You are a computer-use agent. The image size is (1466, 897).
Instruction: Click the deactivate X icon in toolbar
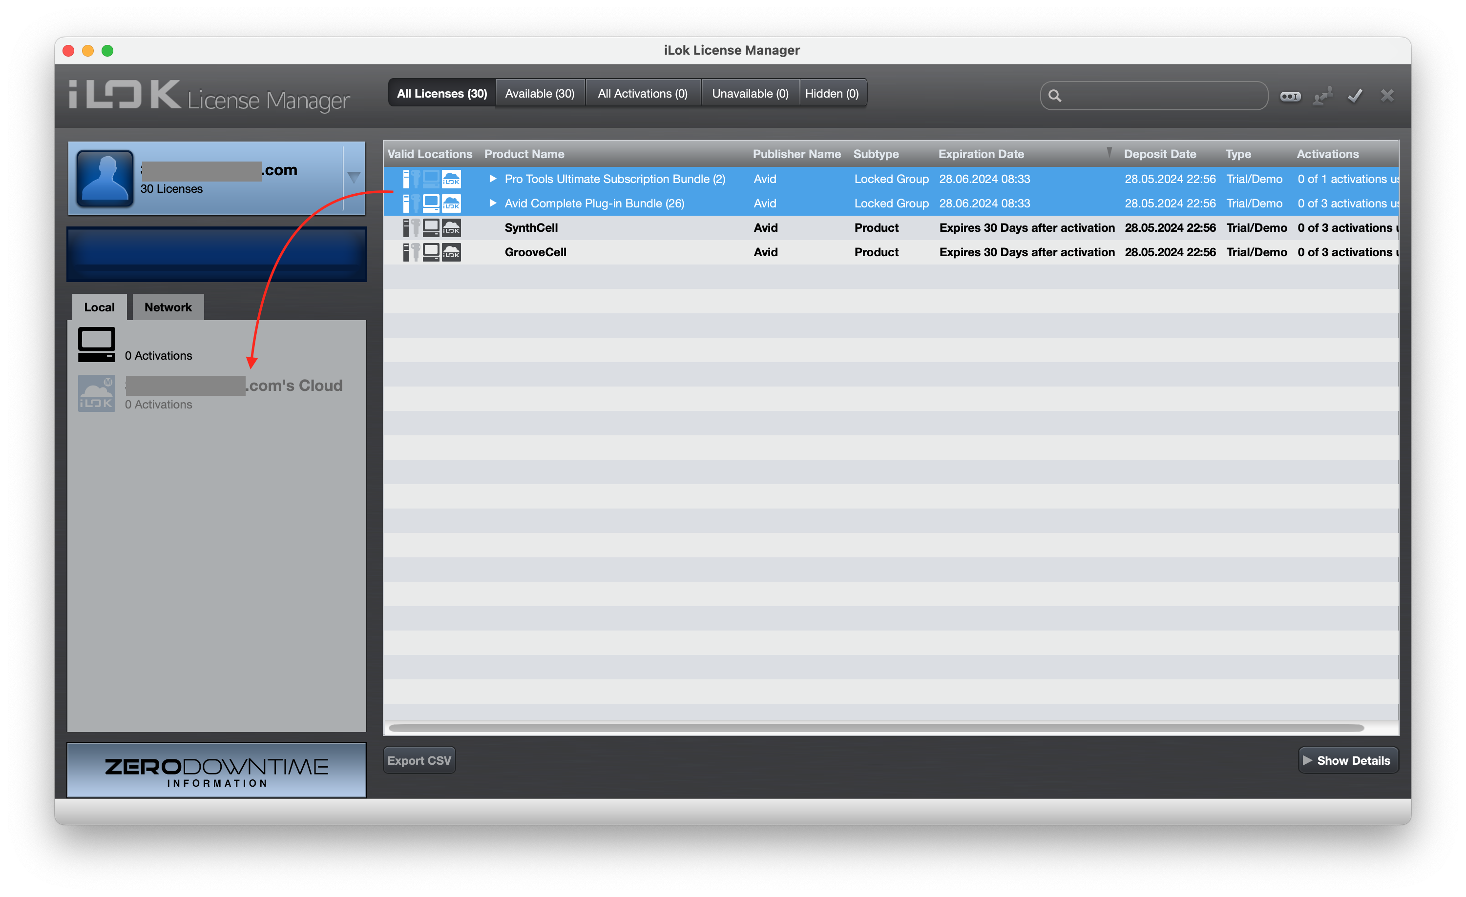(x=1387, y=96)
